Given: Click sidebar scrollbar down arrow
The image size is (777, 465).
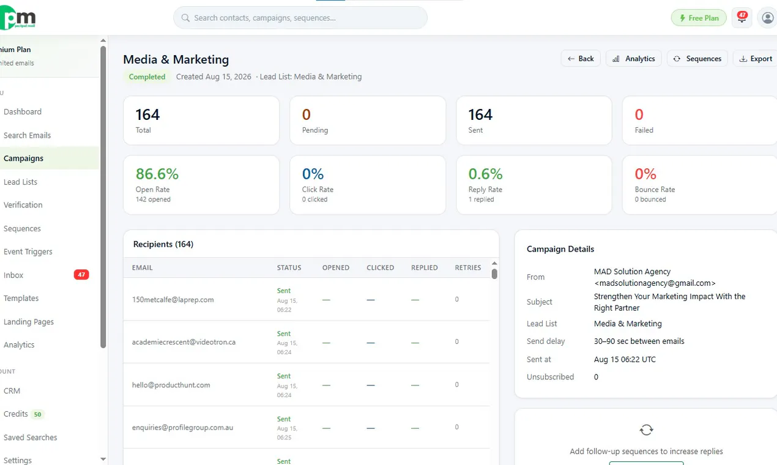Looking at the screenshot, I should [x=103, y=459].
